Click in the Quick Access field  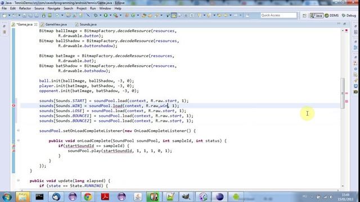(x=278, y=15)
